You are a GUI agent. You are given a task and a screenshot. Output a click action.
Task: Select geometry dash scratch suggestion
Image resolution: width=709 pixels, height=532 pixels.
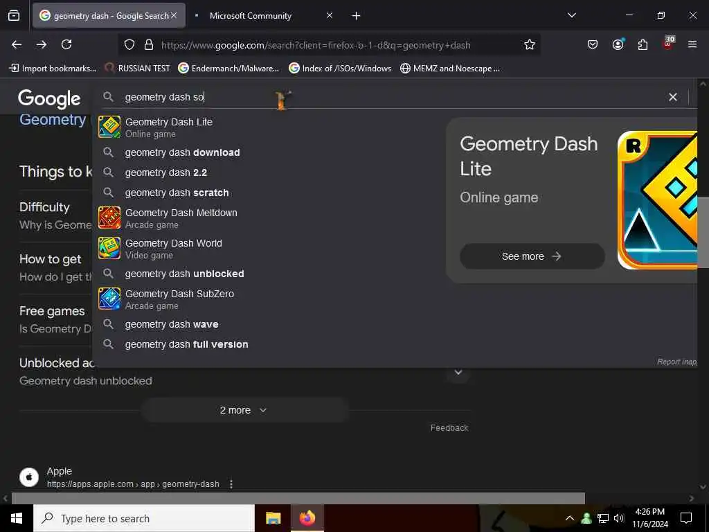coord(177,193)
